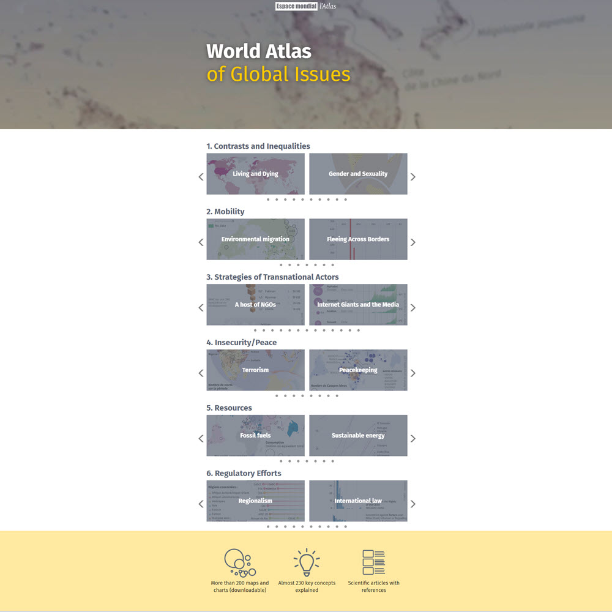Open Internet Giants and the Media card
This screenshot has height=612, width=612.
click(x=358, y=304)
